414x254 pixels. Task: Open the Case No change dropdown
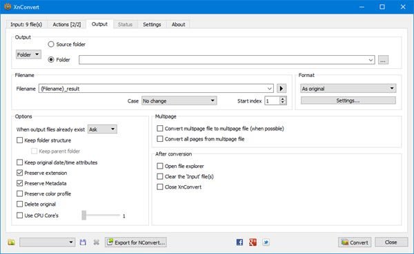click(179, 101)
